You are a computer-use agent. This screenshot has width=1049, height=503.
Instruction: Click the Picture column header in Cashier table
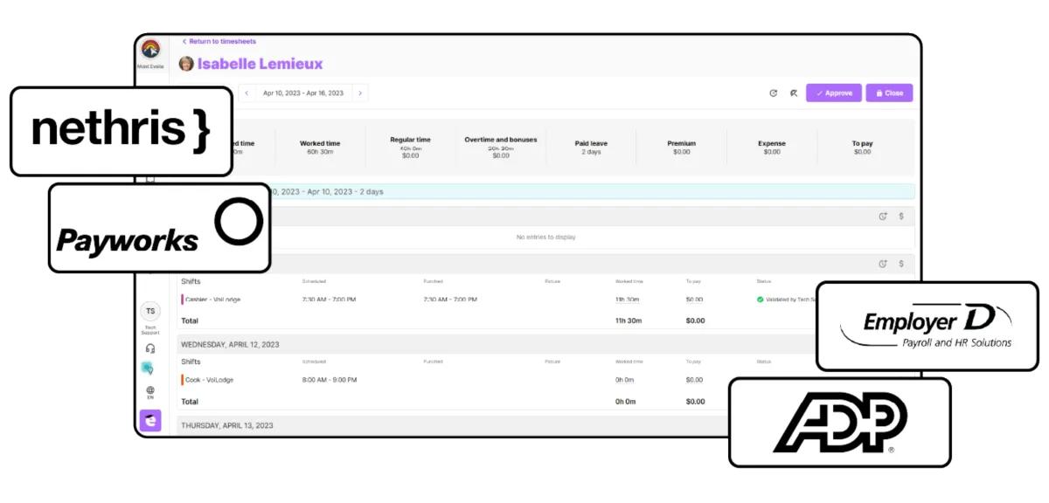[552, 281]
